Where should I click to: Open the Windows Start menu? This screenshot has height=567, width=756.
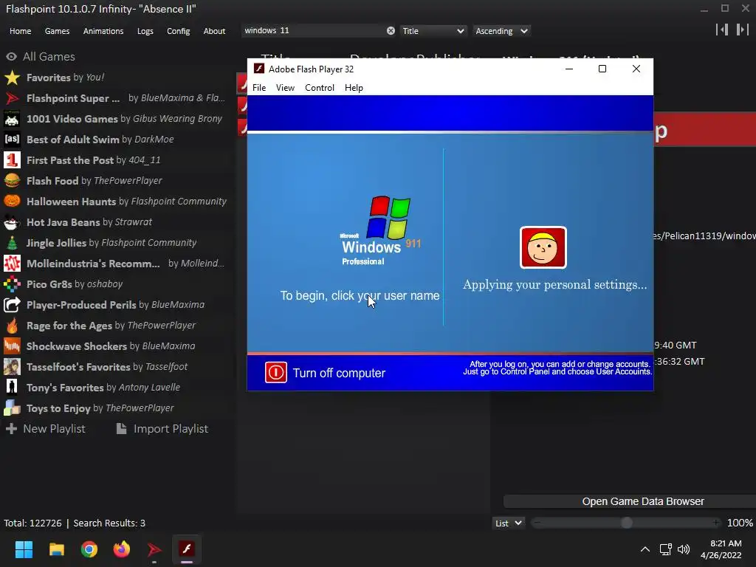(24, 549)
